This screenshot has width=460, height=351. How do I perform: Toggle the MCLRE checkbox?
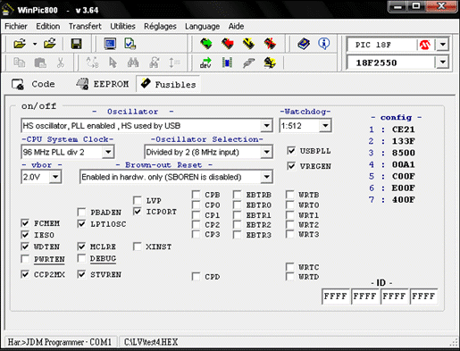pos(81,247)
